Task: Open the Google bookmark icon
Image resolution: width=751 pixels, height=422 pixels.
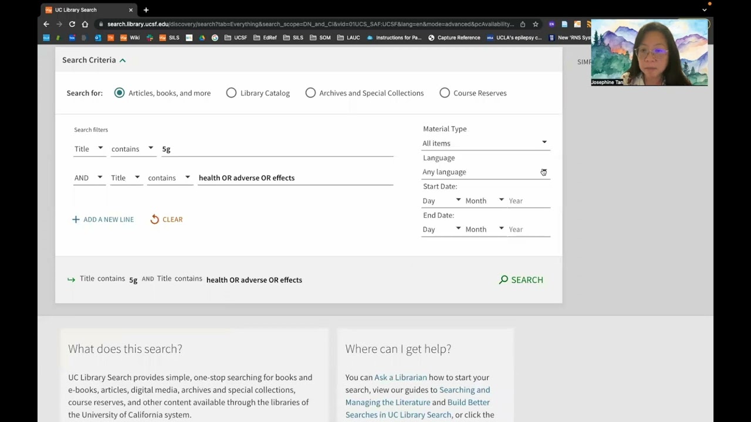Action: (215, 38)
